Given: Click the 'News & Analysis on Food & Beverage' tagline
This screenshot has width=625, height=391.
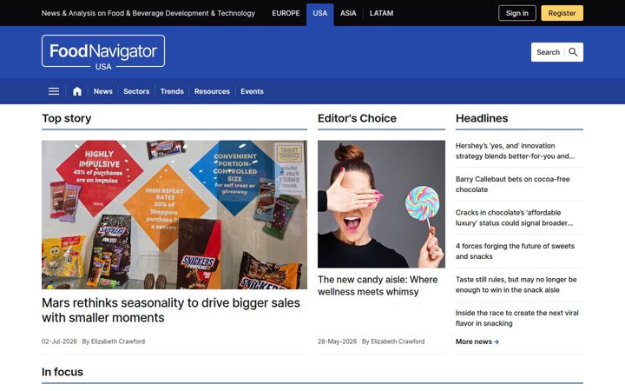Looking at the screenshot, I should (148, 13).
